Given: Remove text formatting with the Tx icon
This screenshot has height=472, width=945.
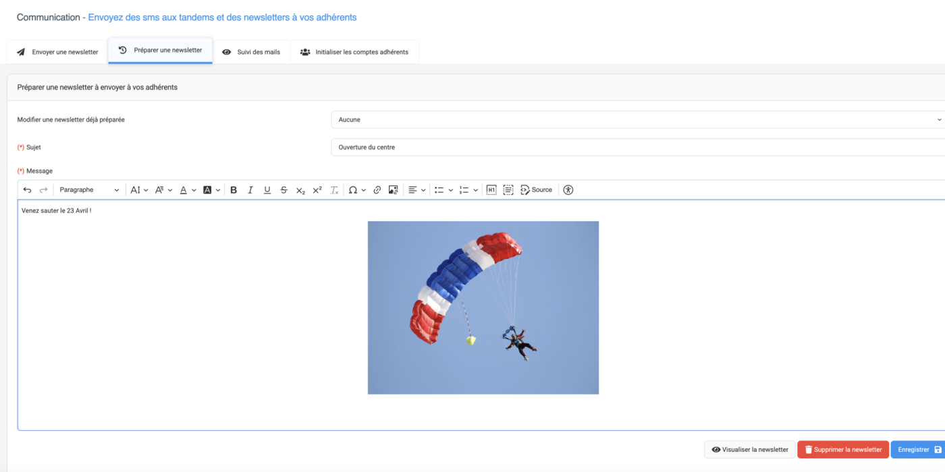Looking at the screenshot, I should pos(334,190).
